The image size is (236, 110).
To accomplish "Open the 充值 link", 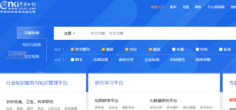I will point(186,7).
